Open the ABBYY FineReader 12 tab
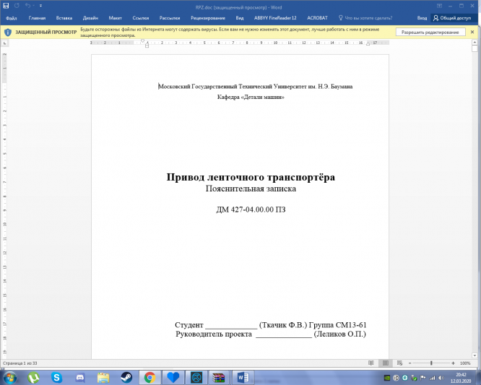The width and height of the screenshot is (481, 385). coord(275,18)
